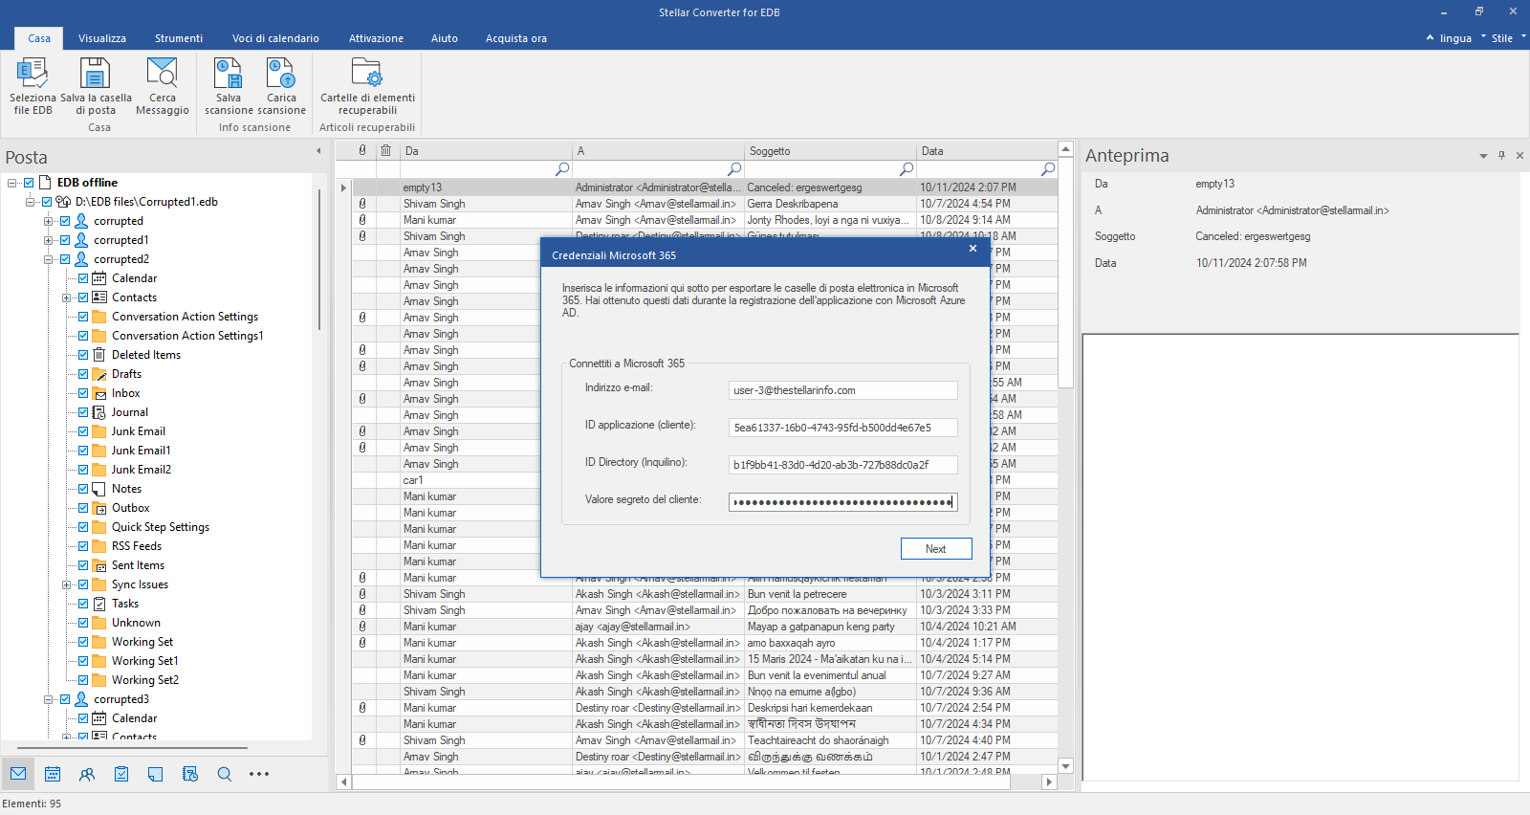This screenshot has height=815, width=1530.
Task: Pin the Anteprima panel
Action: click(x=1501, y=155)
